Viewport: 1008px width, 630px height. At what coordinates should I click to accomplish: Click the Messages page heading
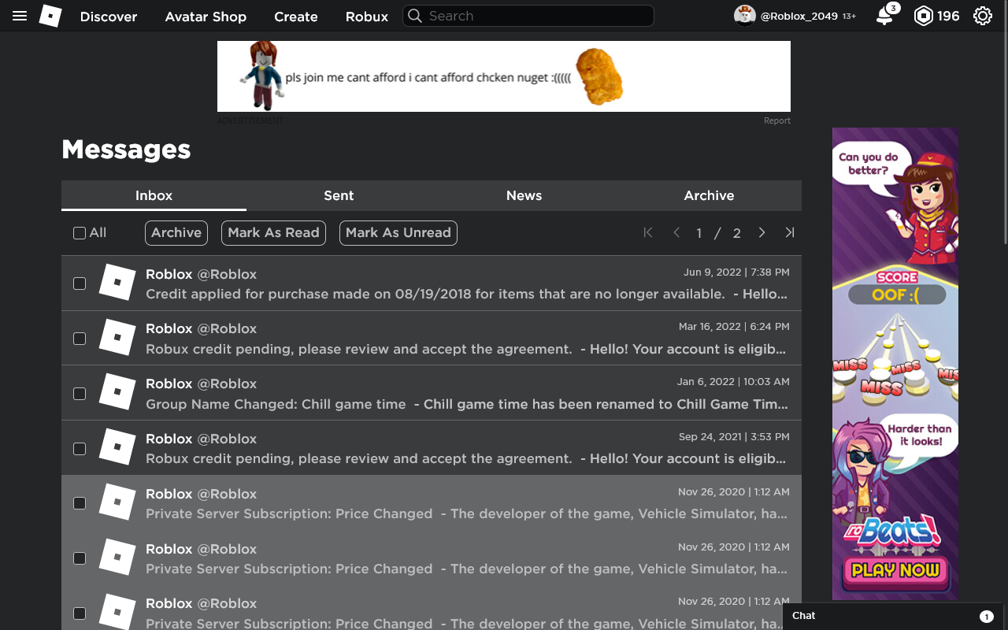coord(126,150)
